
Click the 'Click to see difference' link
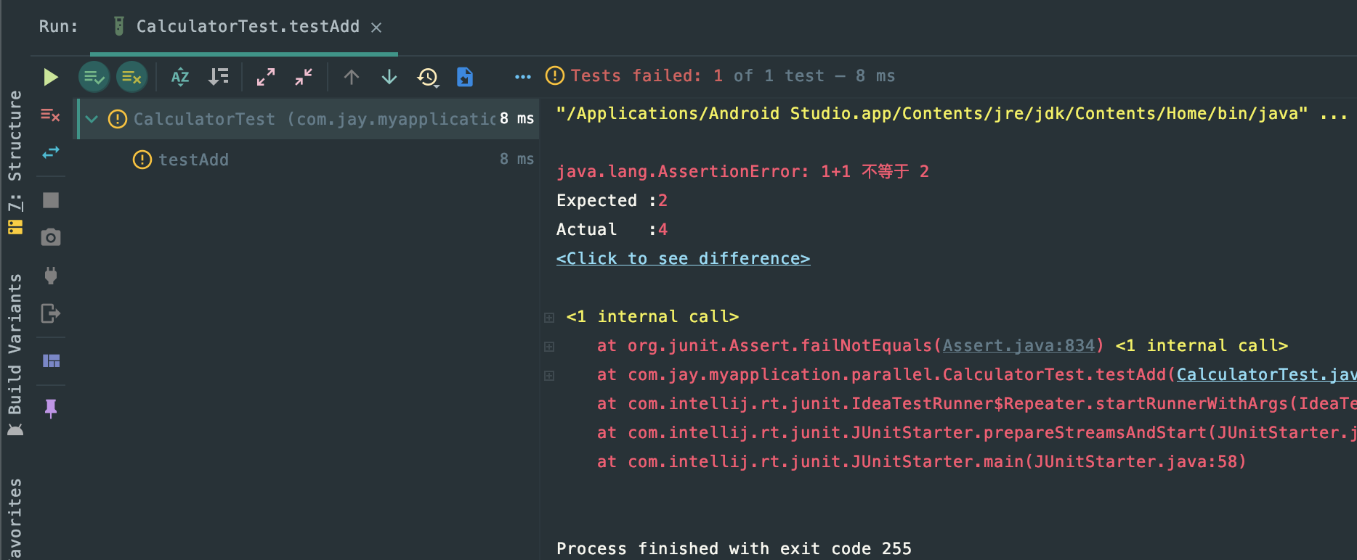683,259
